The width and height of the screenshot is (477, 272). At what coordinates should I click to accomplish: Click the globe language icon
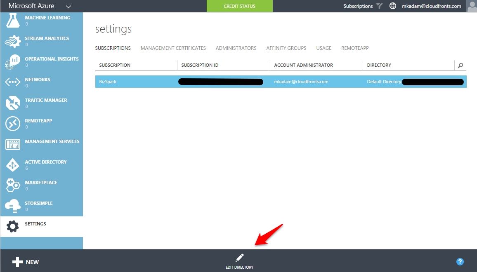click(x=393, y=6)
